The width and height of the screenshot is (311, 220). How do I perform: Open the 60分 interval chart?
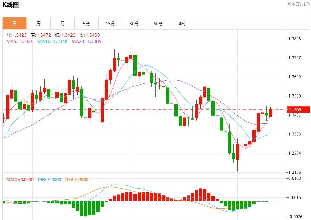(x=158, y=23)
